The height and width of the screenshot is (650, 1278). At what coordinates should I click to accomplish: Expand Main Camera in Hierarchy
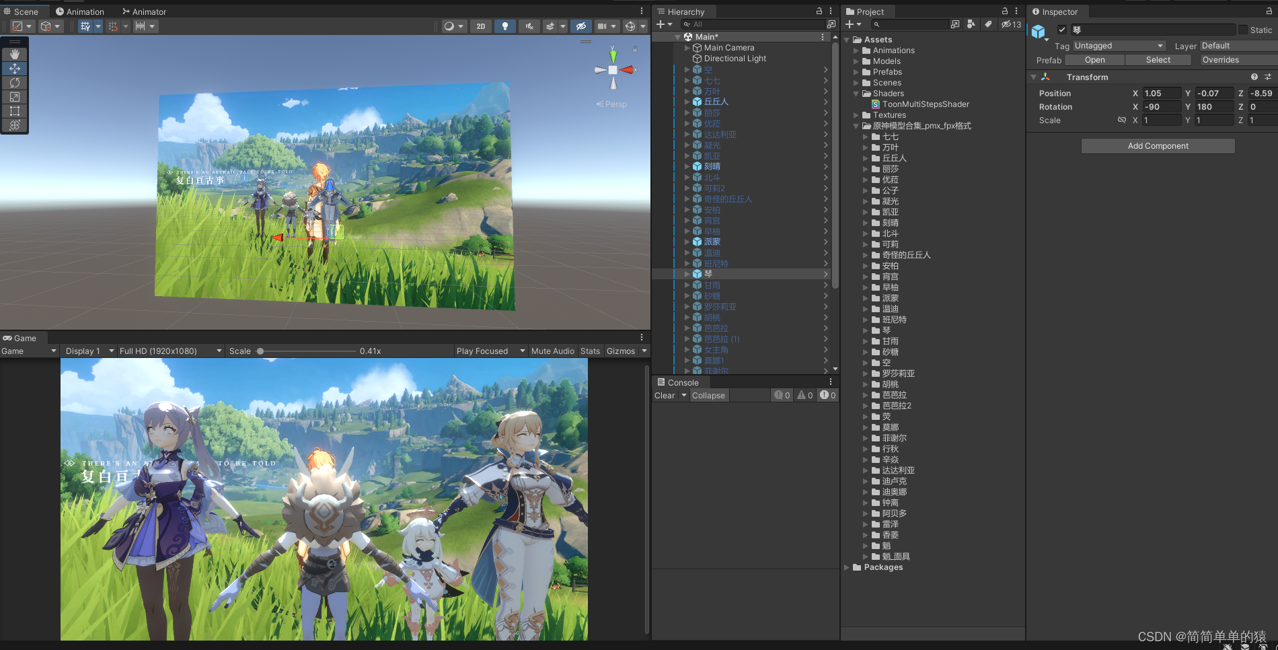pyautogui.click(x=687, y=48)
